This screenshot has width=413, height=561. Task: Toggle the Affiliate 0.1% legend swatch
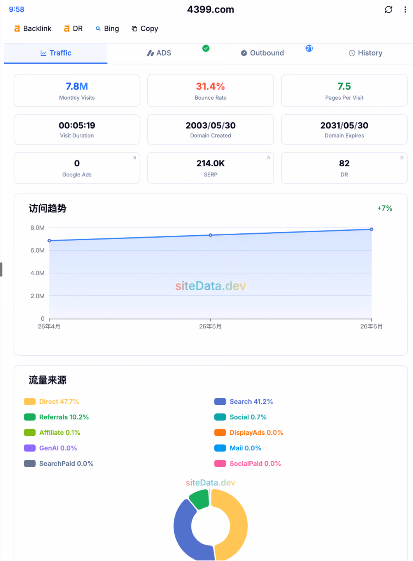pyautogui.click(x=30, y=433)
